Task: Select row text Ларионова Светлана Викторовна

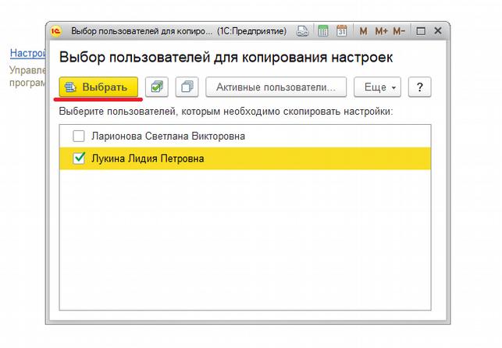Action: pyautogui.click(x=169, y=136)
